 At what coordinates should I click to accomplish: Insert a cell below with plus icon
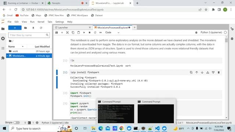point(62,33)
